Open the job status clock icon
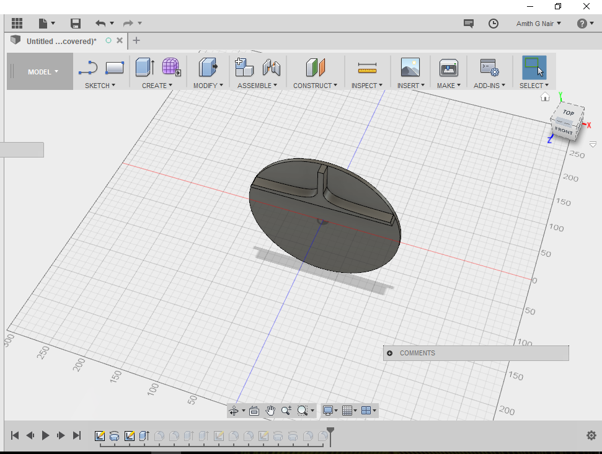Image resolution: width=602 pixels, height=454 pixels. pos(494,24)
